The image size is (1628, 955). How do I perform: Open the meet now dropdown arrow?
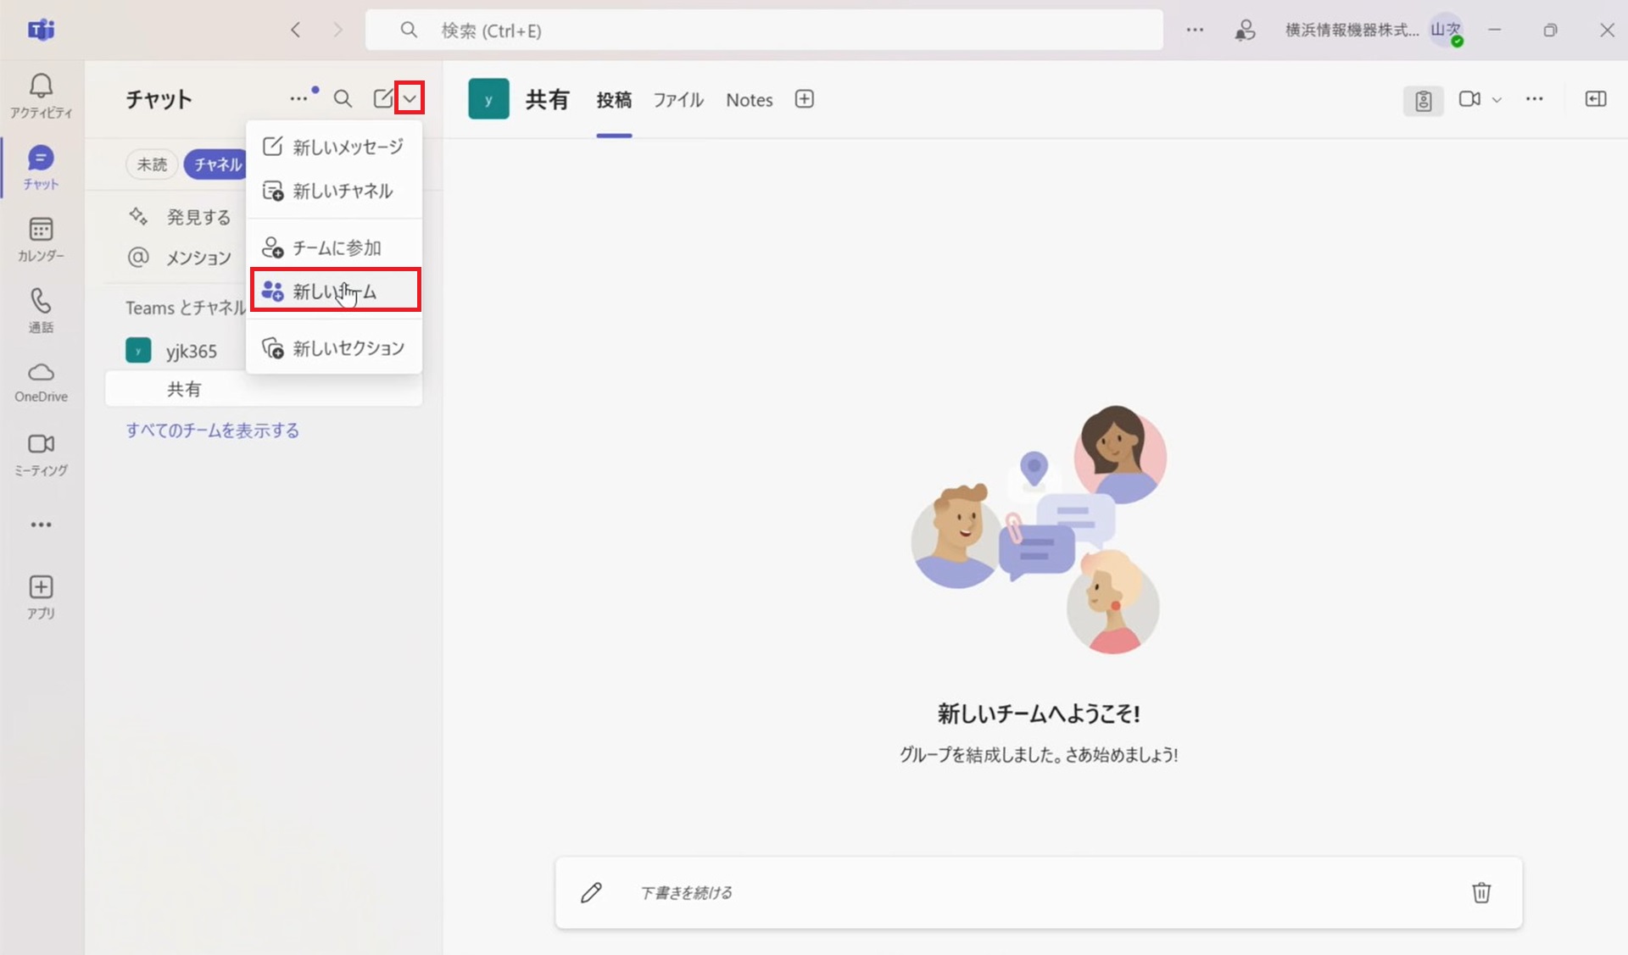coord(1497,99)
